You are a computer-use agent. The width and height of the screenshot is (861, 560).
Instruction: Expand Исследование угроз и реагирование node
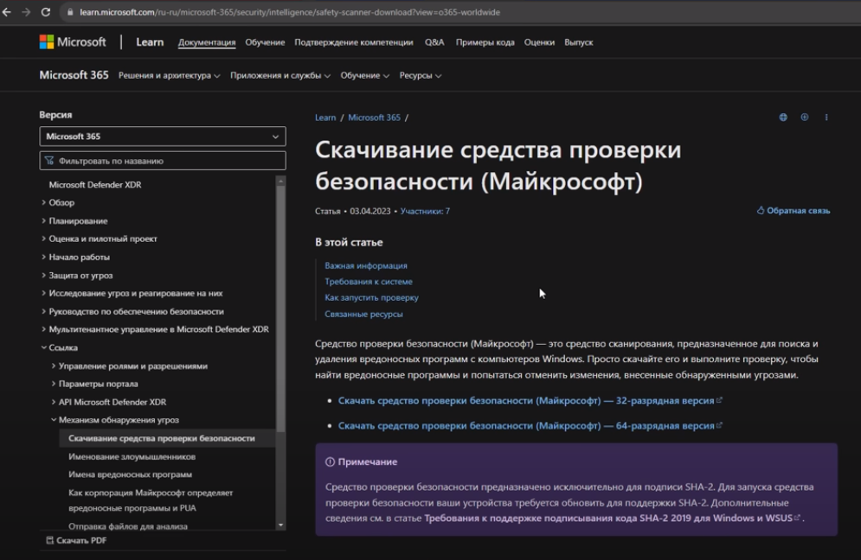(x=44, y=293)
